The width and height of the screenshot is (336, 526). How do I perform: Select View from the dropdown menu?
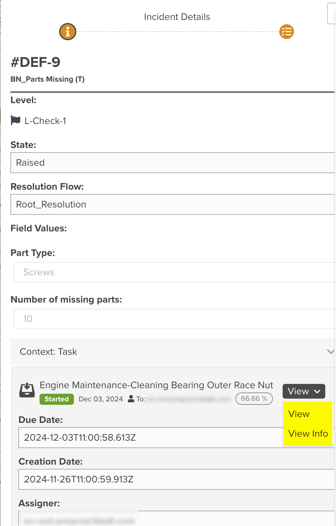tap(299, 414)
